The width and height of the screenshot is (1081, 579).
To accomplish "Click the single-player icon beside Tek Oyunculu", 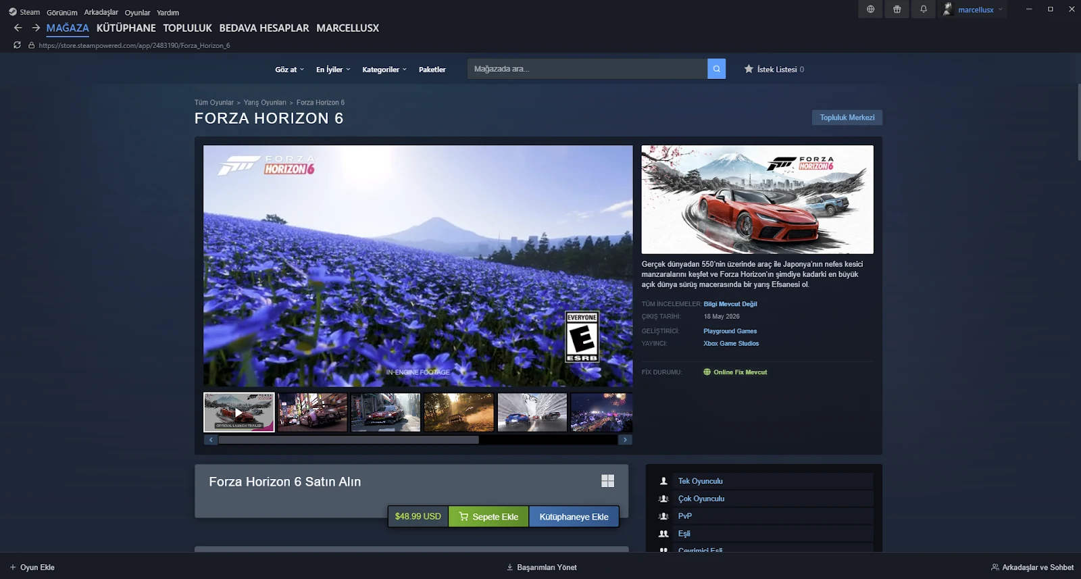I will point(663,481).
